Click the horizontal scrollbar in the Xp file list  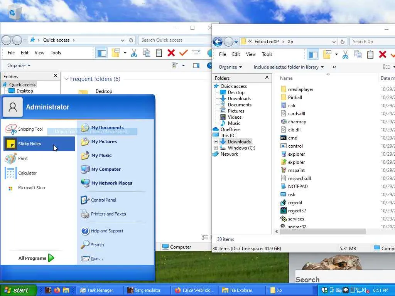[x=322, y=231]
